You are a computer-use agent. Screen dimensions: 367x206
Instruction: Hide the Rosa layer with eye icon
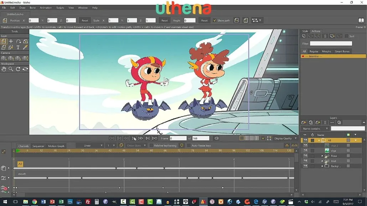[x=305, y=156]
